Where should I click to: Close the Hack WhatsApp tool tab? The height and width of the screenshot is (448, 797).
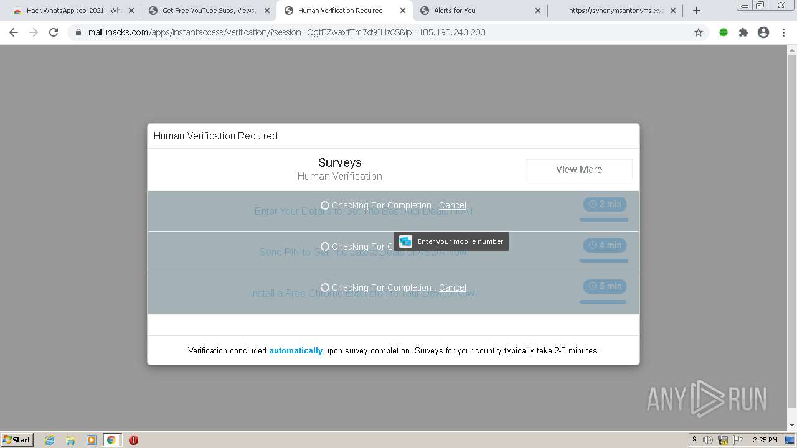point(131,11)
